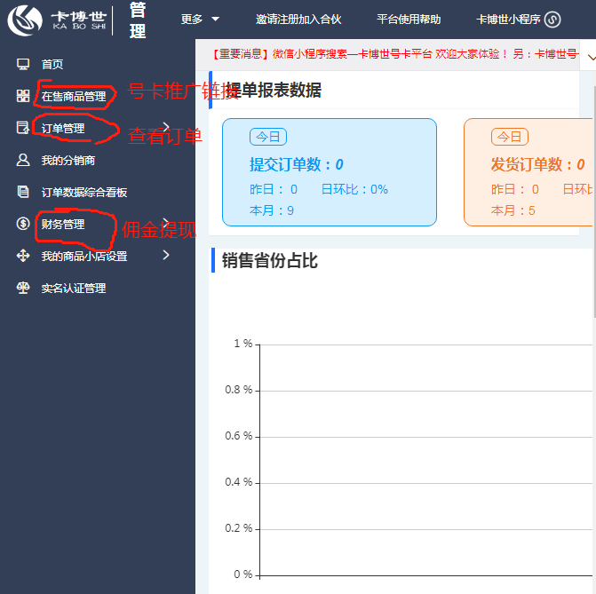This screenshot has width=596, height=594.
Task: Click the 卡博世 logo in header
Action: pos(57,20)
